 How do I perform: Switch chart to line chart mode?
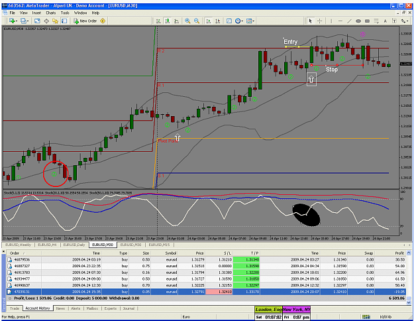[x=176, y=21]
